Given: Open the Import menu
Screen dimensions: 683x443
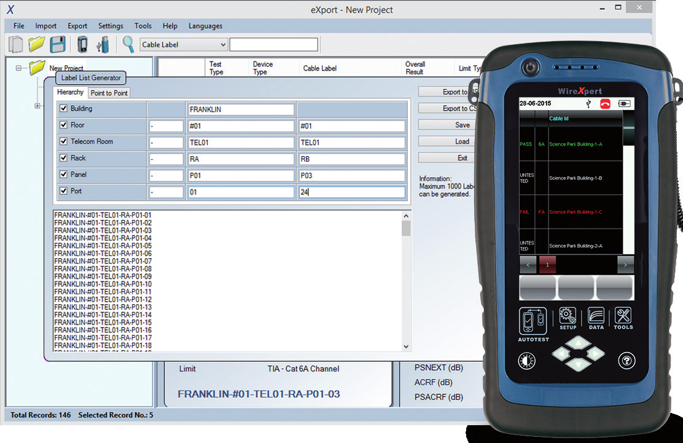Looking at the screenshot, I should point(45,26).
